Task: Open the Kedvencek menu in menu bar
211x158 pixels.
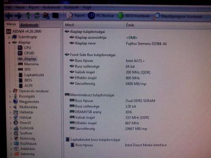Action: tap(51, 7)
